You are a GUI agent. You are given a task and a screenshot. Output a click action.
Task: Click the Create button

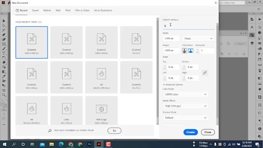click(x=191, y=132)
